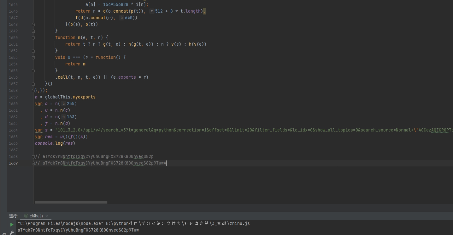Click 'a.concat(r)' on line 1647

pos(99,18)
